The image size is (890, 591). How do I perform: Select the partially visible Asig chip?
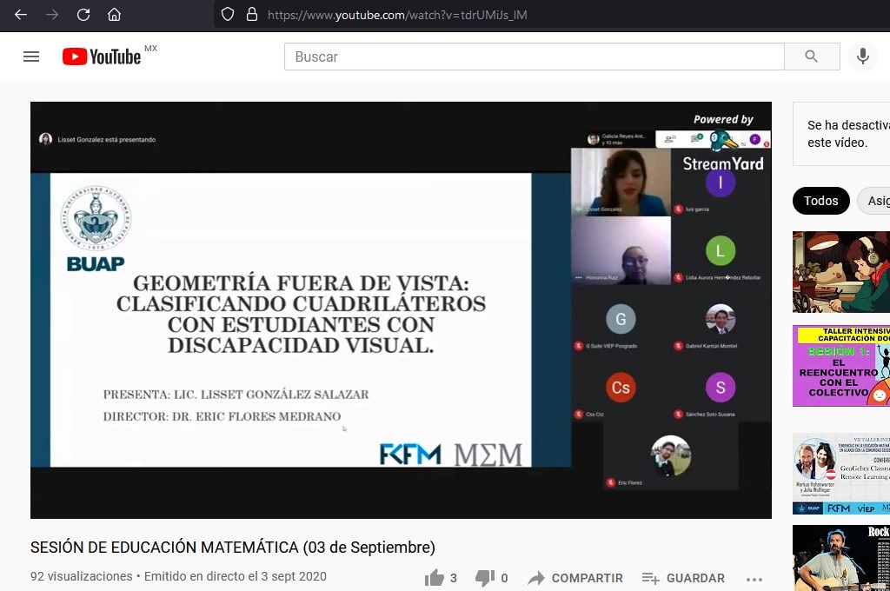(874, 201)
